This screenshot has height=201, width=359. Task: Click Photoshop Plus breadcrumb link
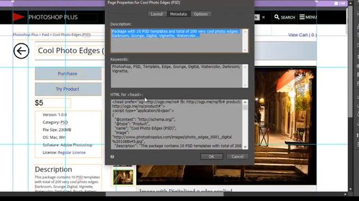pyautogui.click(x=25, y=35)
